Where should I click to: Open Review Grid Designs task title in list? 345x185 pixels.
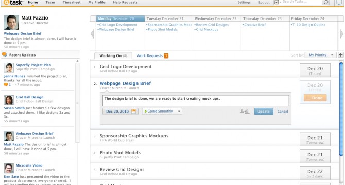[x=122, y=169]
